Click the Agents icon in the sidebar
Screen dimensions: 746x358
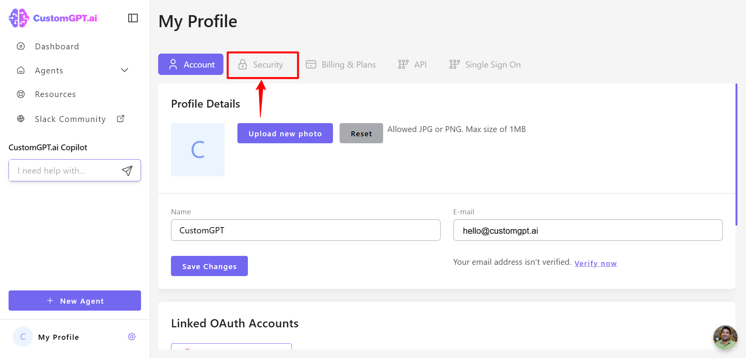point(21,70)
